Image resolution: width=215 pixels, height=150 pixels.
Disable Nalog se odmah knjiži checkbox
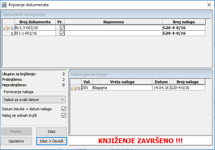(64, 115)
